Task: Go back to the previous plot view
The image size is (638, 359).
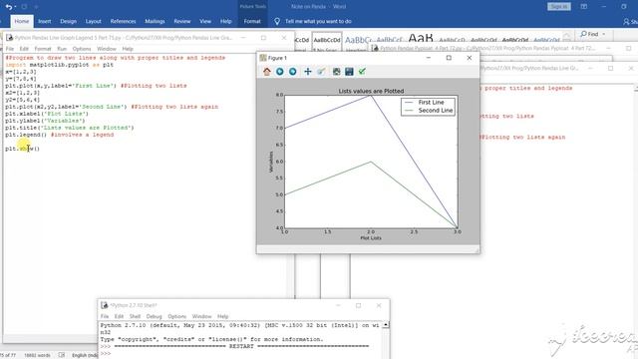Action: [x=279, y=72]
